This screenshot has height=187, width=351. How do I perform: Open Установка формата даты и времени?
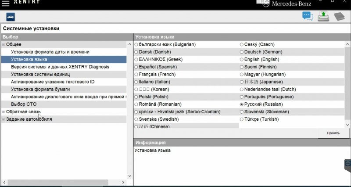50,52
